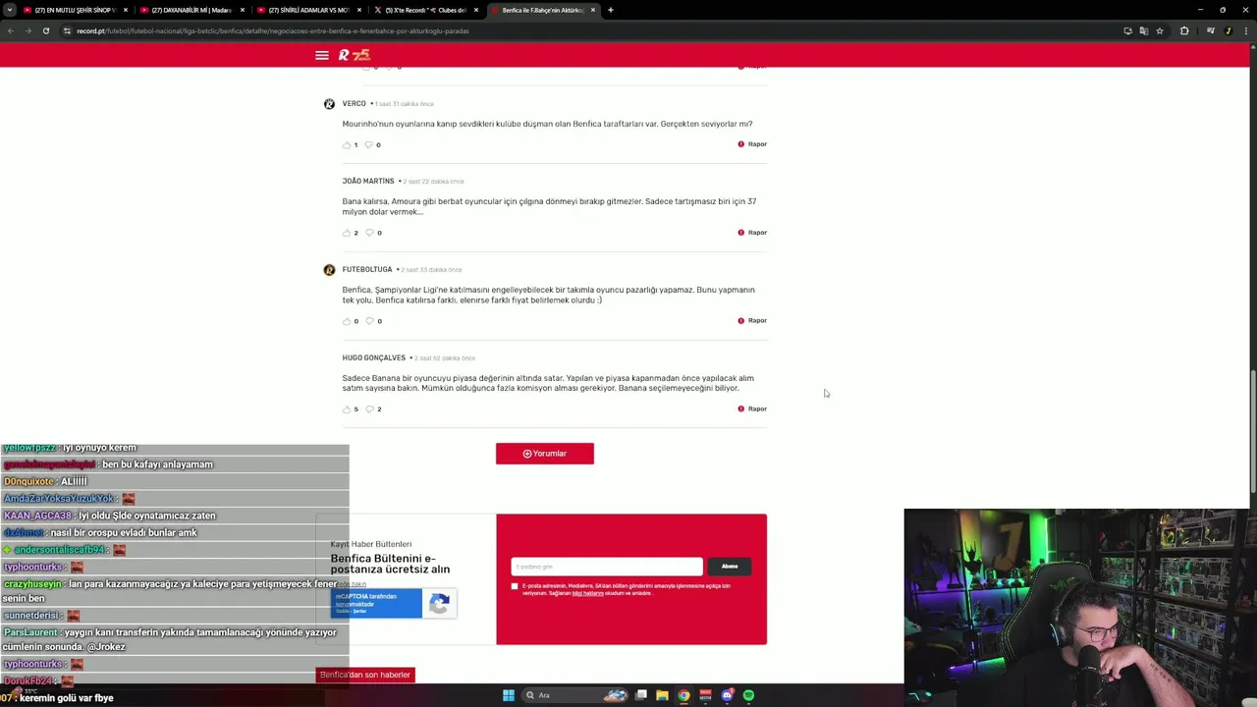Click the Record logo in red header

pos(354,55)
